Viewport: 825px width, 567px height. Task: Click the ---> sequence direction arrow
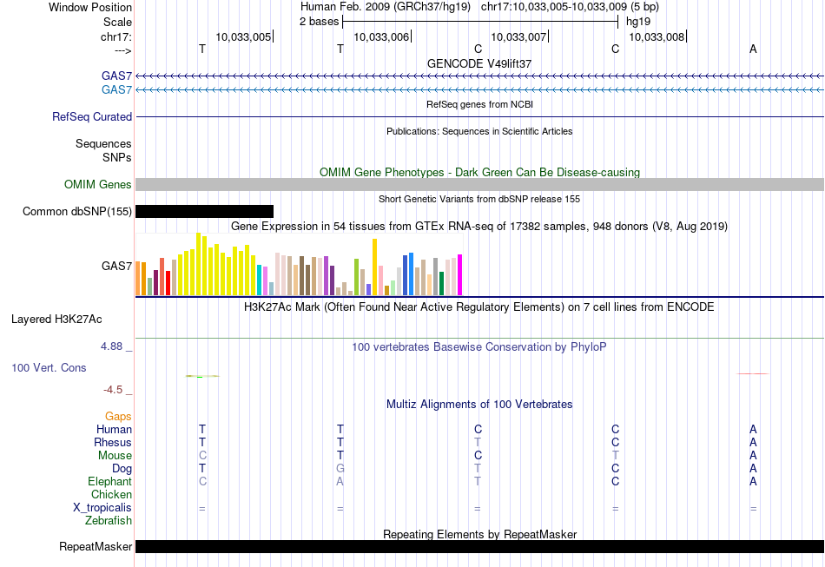[122, 50]
